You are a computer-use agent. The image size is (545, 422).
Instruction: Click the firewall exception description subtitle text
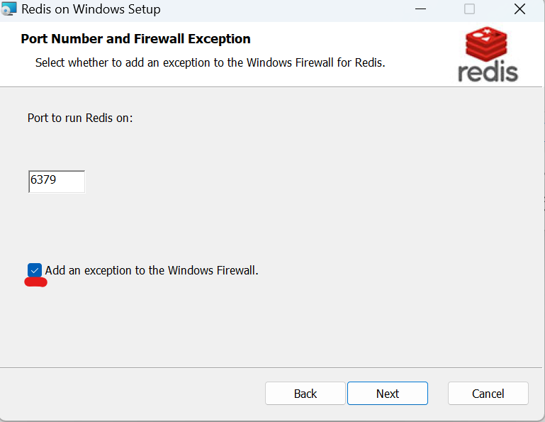point(210,62)
